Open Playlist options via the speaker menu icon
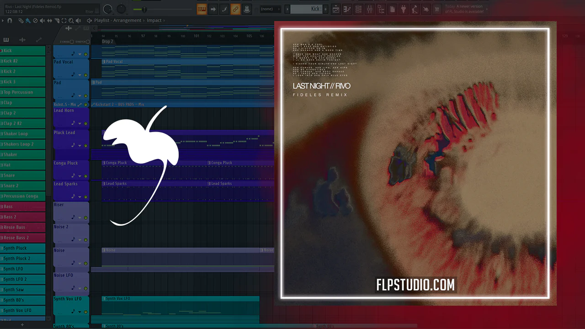Image resolution: width=585 pixels, height=329 pixels. pyautogui.click(x=90, y=21)
